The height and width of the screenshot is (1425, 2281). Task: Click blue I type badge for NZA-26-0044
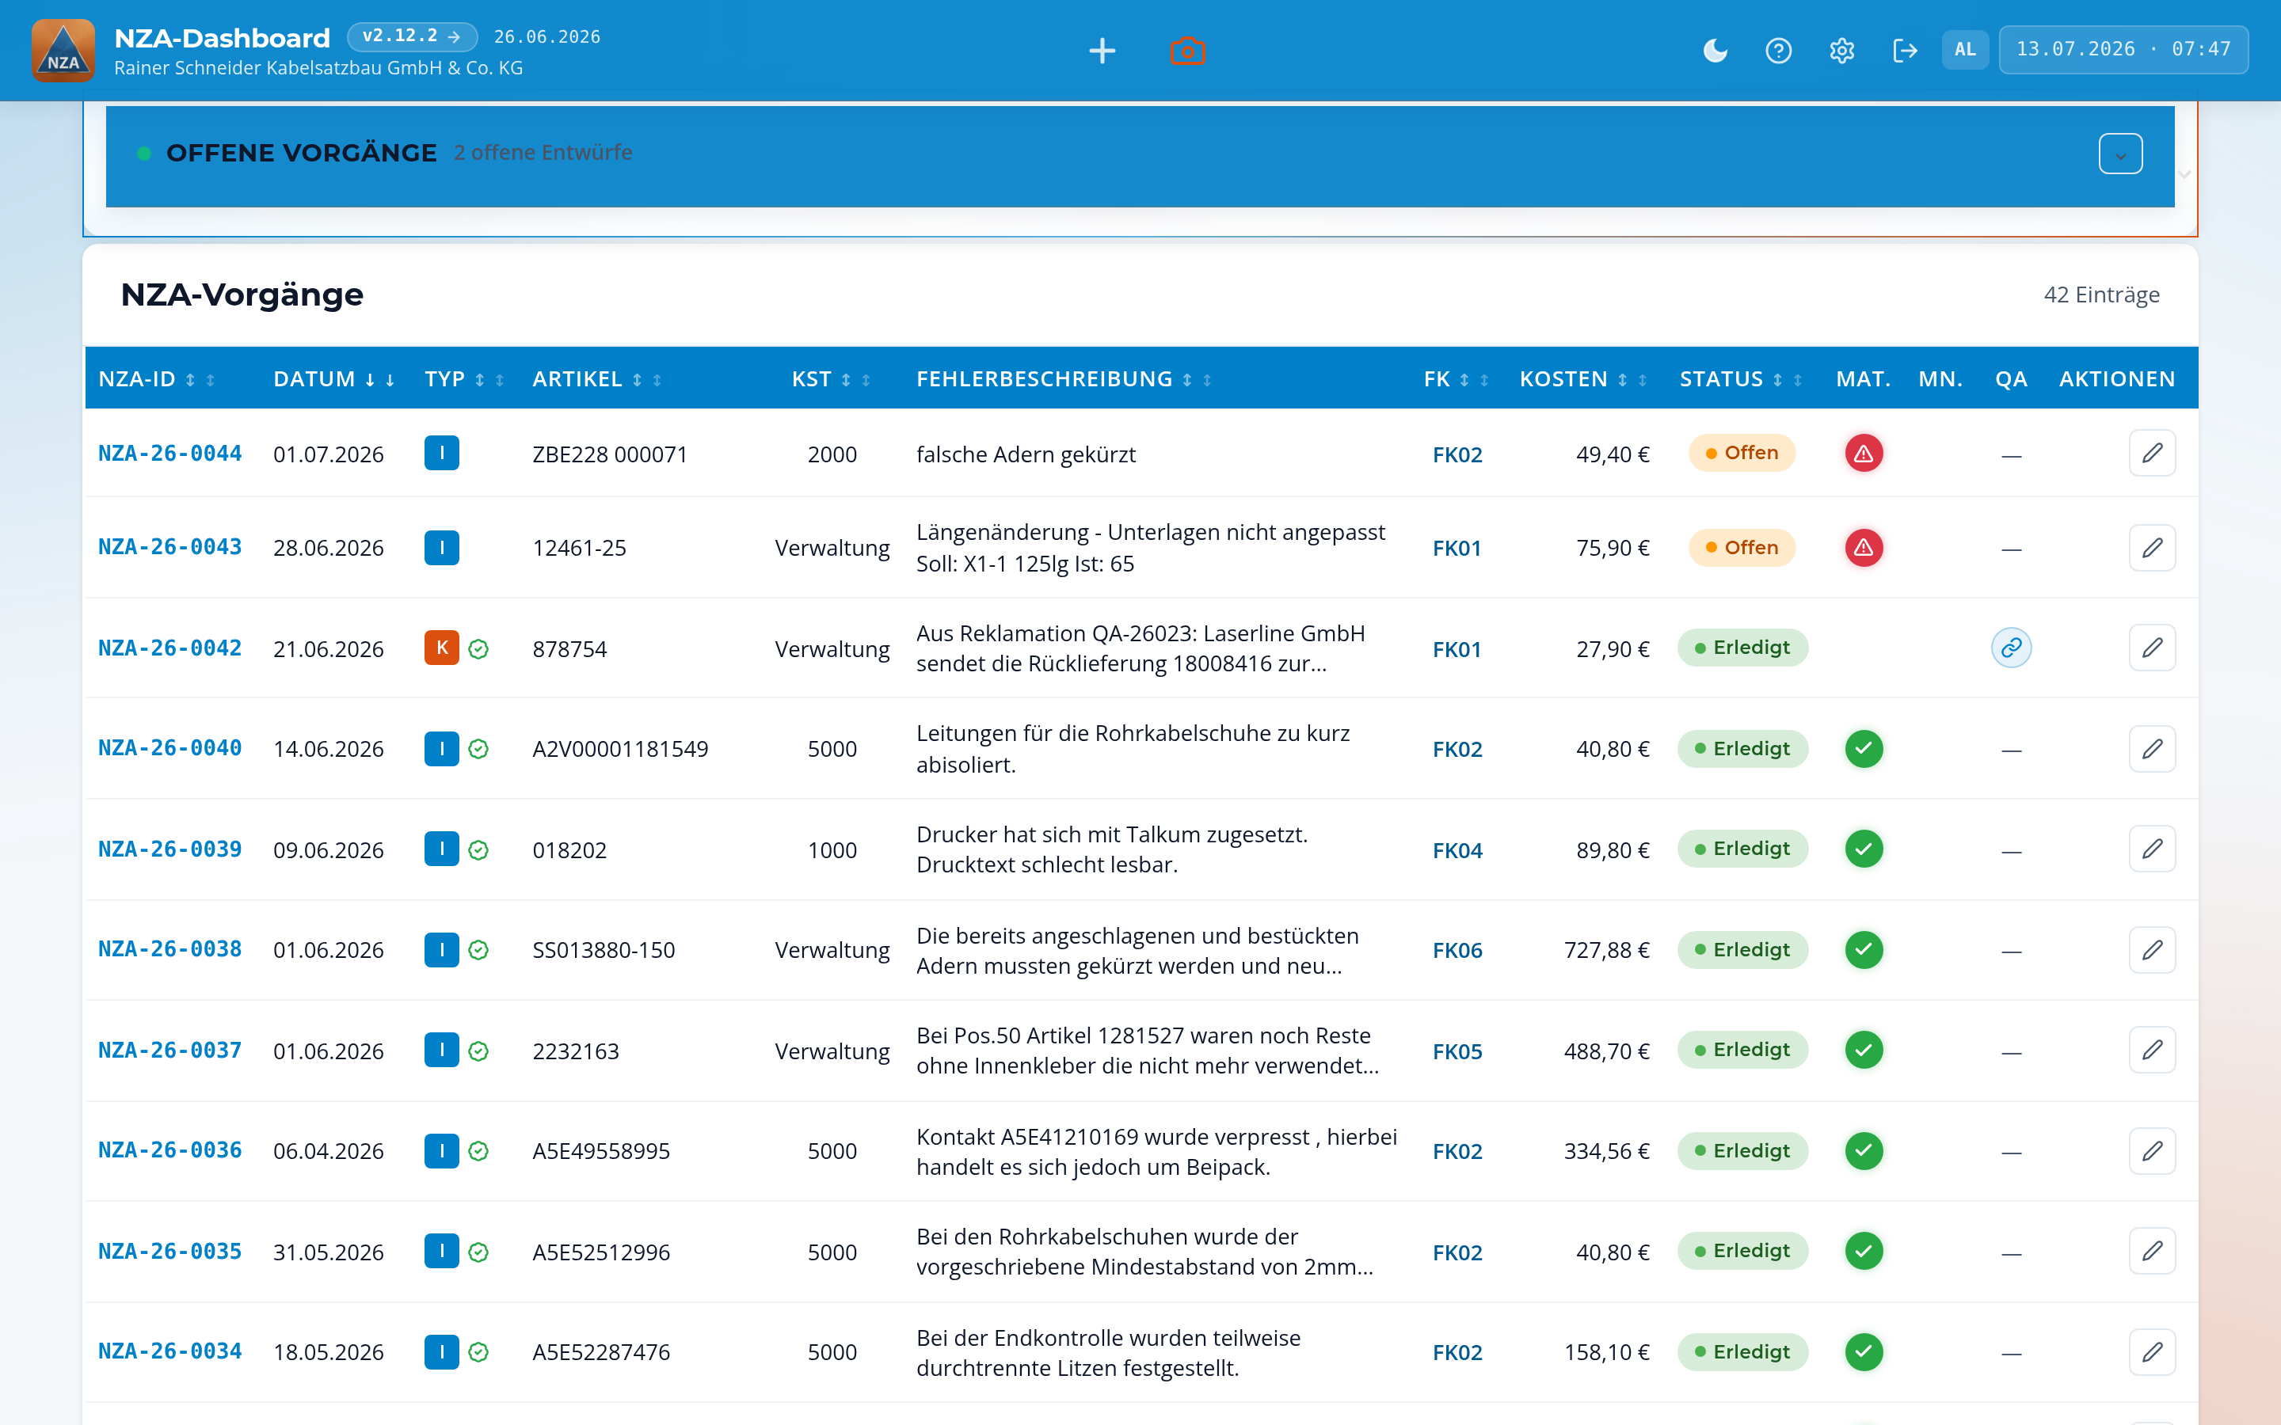coord(441,454)
